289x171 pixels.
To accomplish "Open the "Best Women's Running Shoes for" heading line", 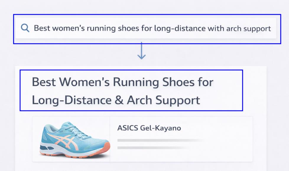I will coord(122,82).
